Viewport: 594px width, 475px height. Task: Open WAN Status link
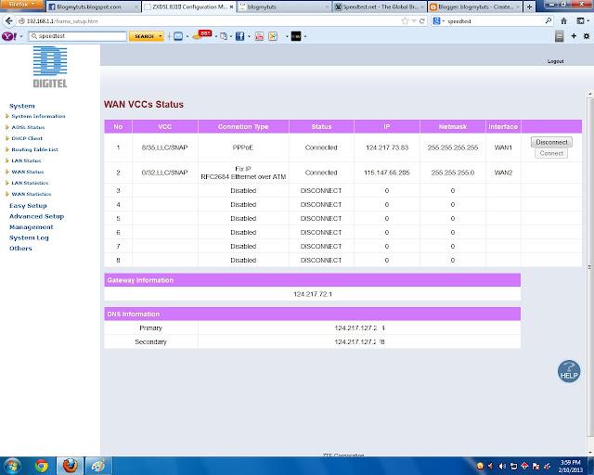[x=28, y=172]
